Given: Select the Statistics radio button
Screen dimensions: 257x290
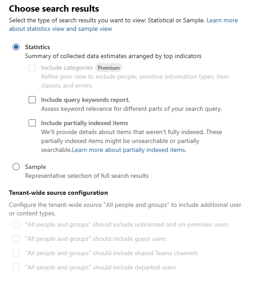Looking at the screenshot, I should click(16, 47).
